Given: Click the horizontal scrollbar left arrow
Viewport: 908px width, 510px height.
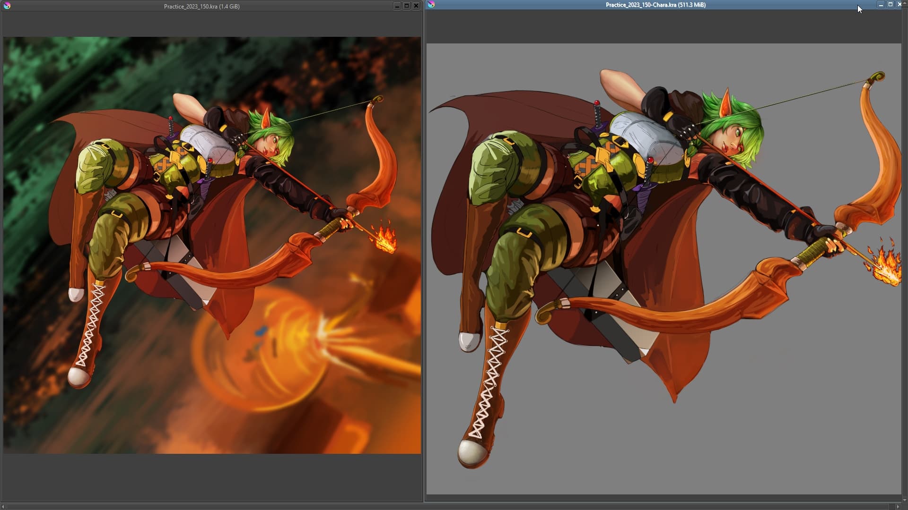Looking at the screenshot, I should point(3,507).
